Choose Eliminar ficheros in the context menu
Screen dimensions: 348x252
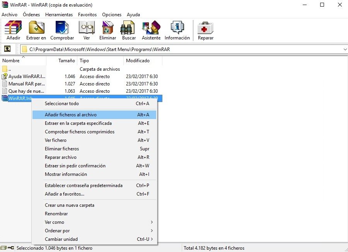94,149
